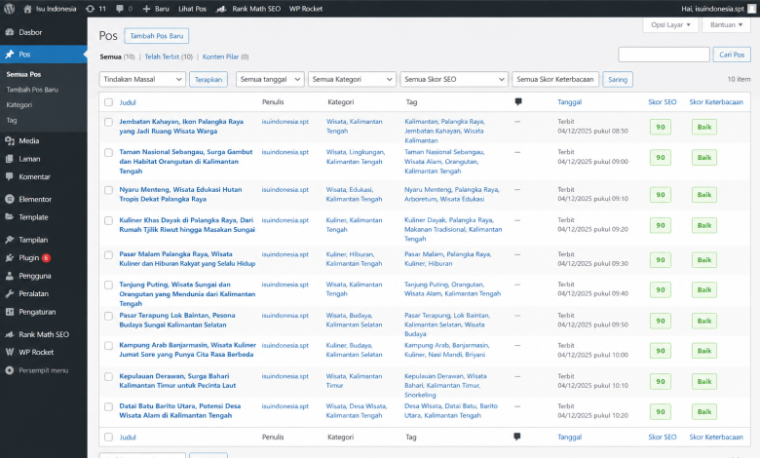Viewport: 760px width, 458px height.
Task: Open WP Rocket in admin bar
Action: (x=305, y=9)
